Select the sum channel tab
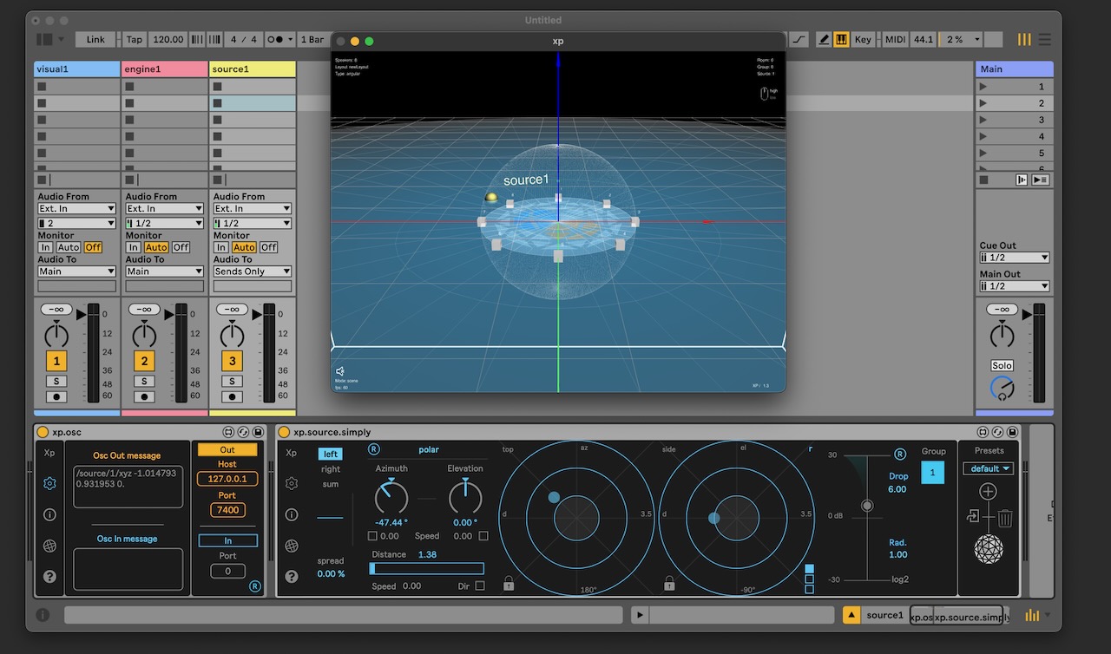Viewport: 1111px width, 654px height. (x=331, y=484)
